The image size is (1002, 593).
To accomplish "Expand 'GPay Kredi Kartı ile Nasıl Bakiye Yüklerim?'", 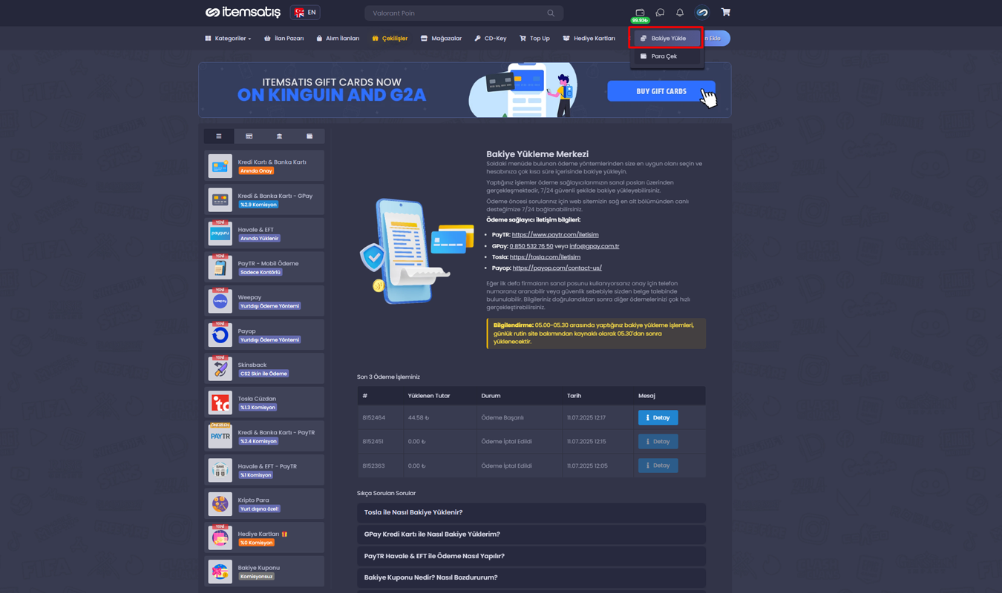I will point(531,534).
